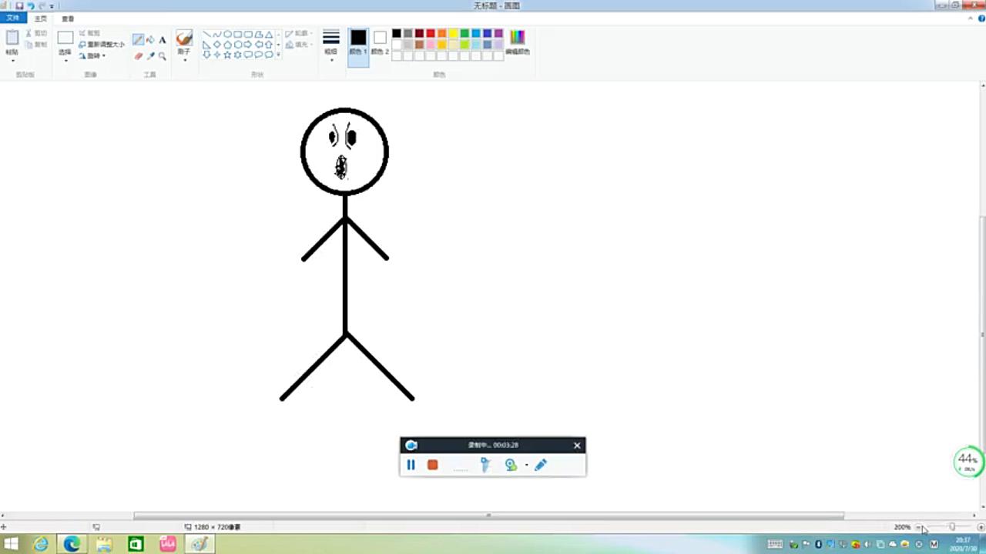Click the line Size thickness icon

(331, 36)
